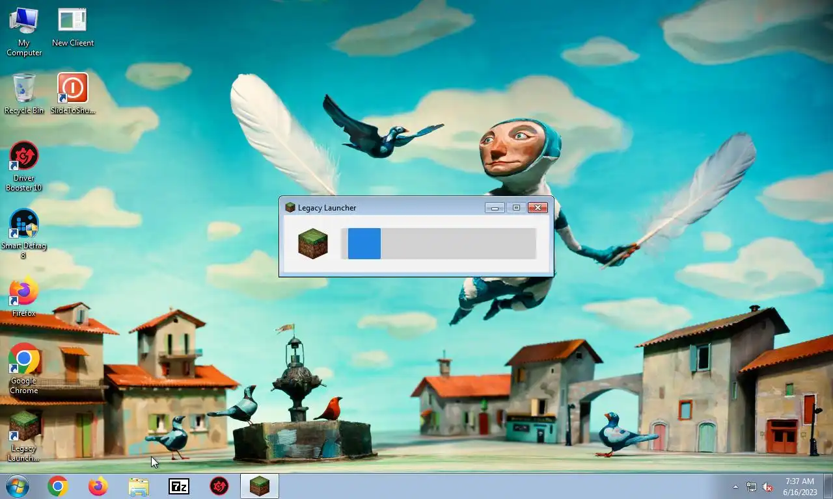
Task: Select the Legacy Launcher desktop shortcut
Action: 24,437
